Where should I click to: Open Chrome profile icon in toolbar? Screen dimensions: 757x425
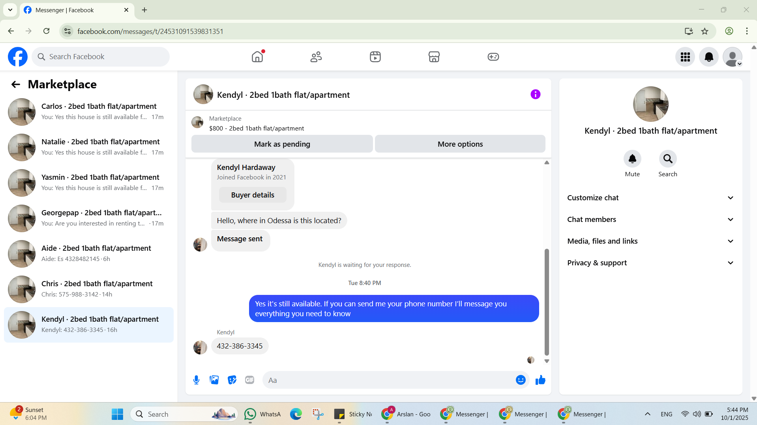pyautogui.click(x=729, y=31)
